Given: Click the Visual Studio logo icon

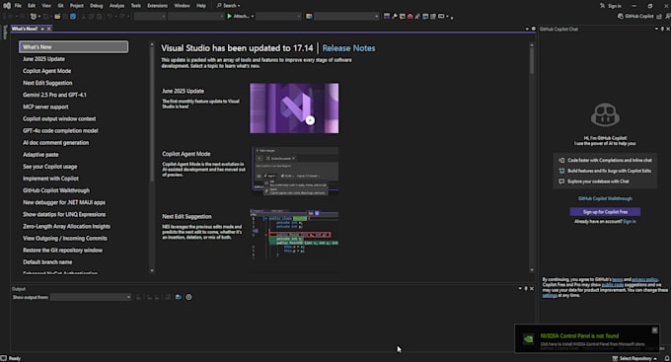Looking at the screenshot, I should point(7,6).
